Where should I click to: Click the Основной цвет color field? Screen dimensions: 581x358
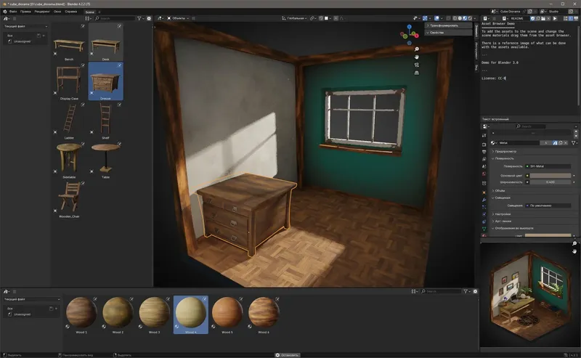tap(549, 174)
